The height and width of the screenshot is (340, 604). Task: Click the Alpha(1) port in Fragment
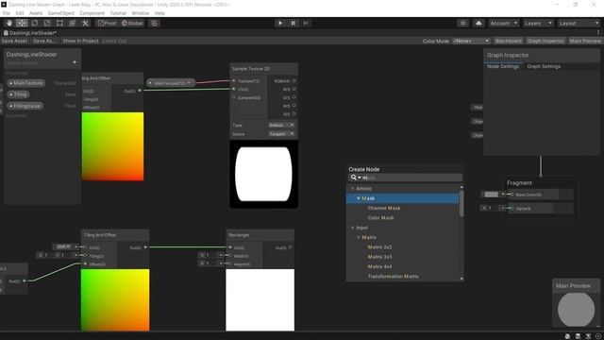[x=512, y=208]
